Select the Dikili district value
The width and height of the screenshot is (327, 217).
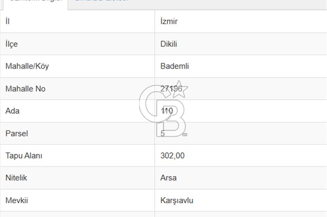click(169, 44)
